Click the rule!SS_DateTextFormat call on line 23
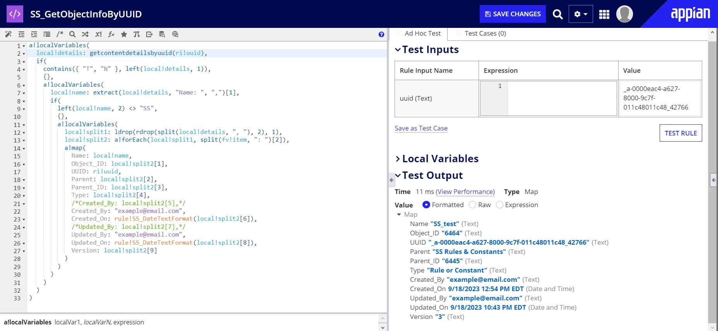The height and width of the screenshot is (331, 718). [153, 219]
